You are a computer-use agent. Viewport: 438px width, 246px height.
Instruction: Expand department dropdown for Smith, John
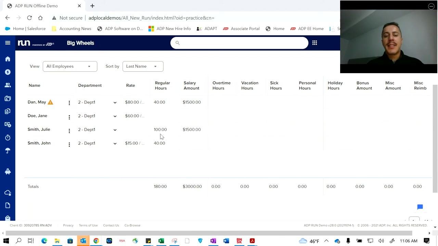pos(115,143)
